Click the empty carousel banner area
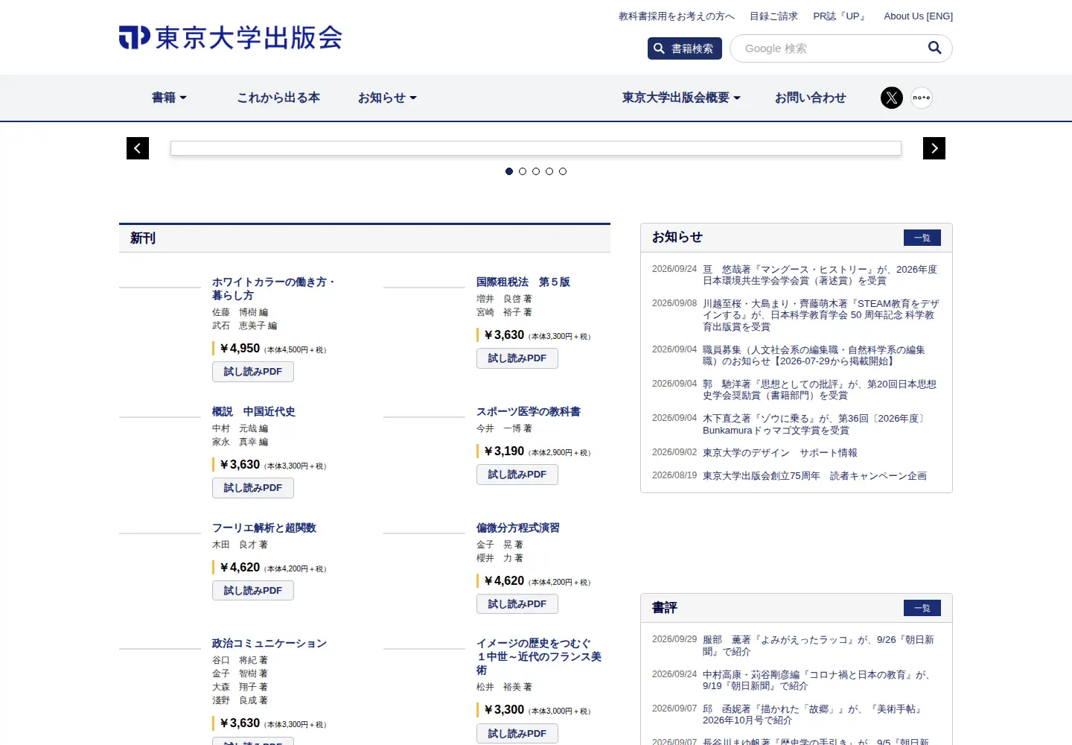Image resolution: width=1072 pixels, height=745 pixels. (536, 148)
